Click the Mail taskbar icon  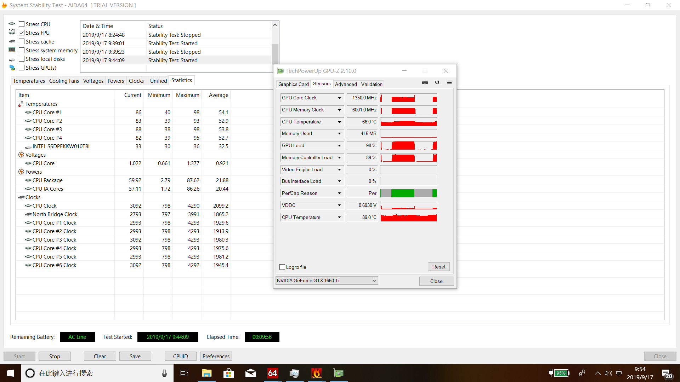[x=250, y=373]
